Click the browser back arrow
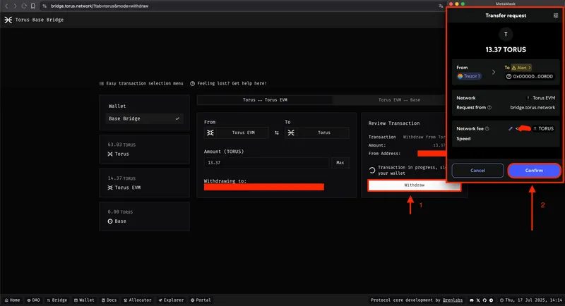Viewport: 565px width, 306px height. pos(6,5)
